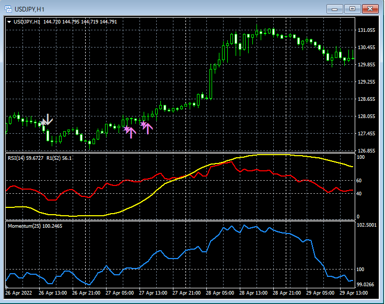Select the 26 Apr 2022 date label
Viewport: 385px width, 304px height.
[x=19, y=293]
